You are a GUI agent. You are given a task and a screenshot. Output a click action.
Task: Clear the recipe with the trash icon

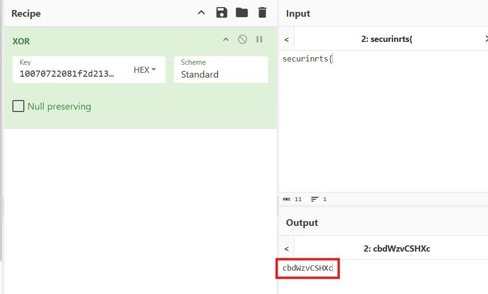[262, 12]
